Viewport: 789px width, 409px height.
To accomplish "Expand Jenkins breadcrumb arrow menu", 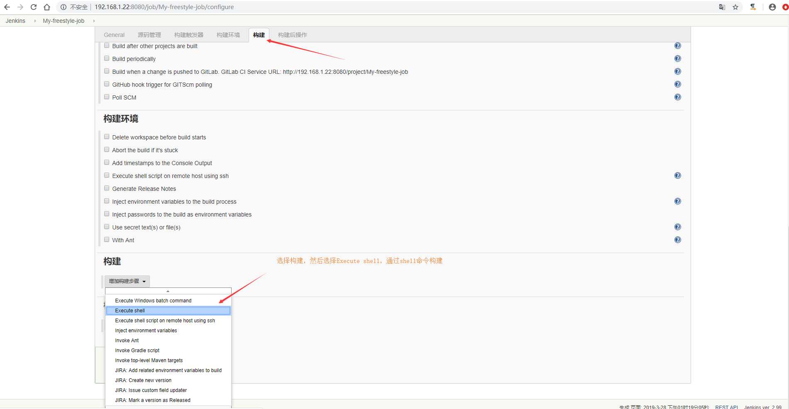I will click(35, 21).
